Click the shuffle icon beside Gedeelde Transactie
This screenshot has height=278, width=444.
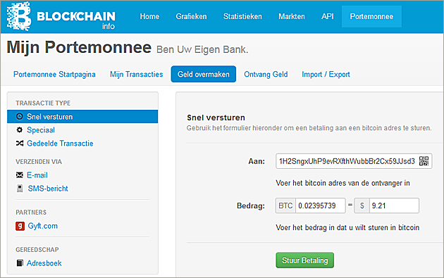[x=20, y=144]
